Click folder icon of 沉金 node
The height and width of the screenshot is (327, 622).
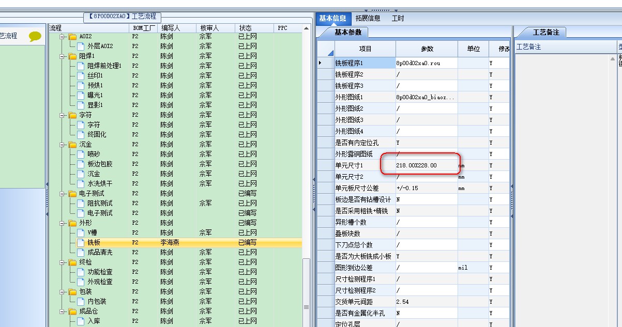click(72, 145)
